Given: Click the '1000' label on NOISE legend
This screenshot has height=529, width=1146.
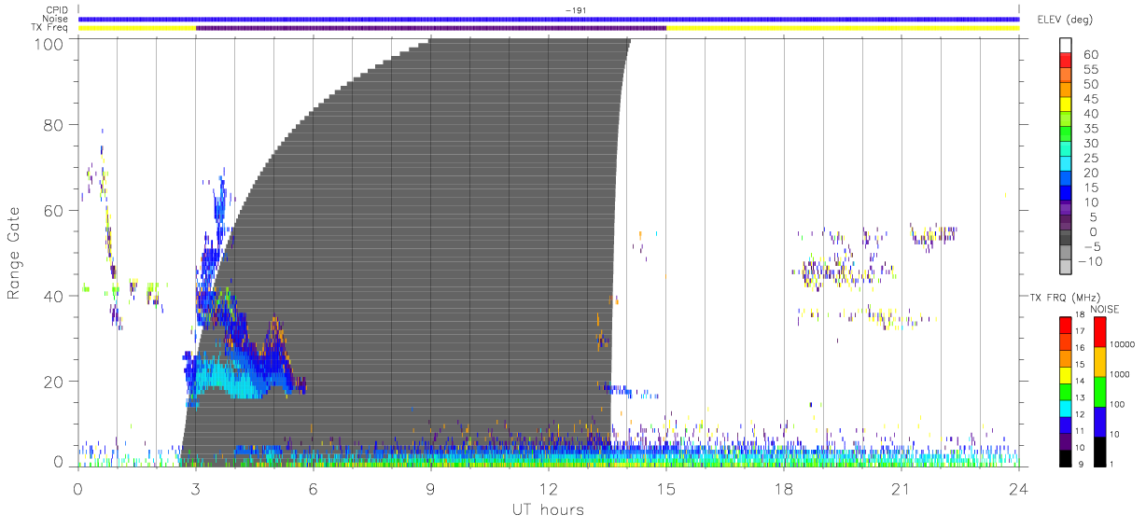Looking at the screenshot, I should pos(1122,374).
